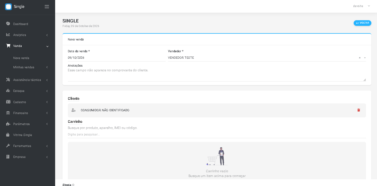Image resolution: width=377 pixels, height=186 pixels.
Task: Click the Vitrine Single bag icon
Action: (x=8, y=135)
